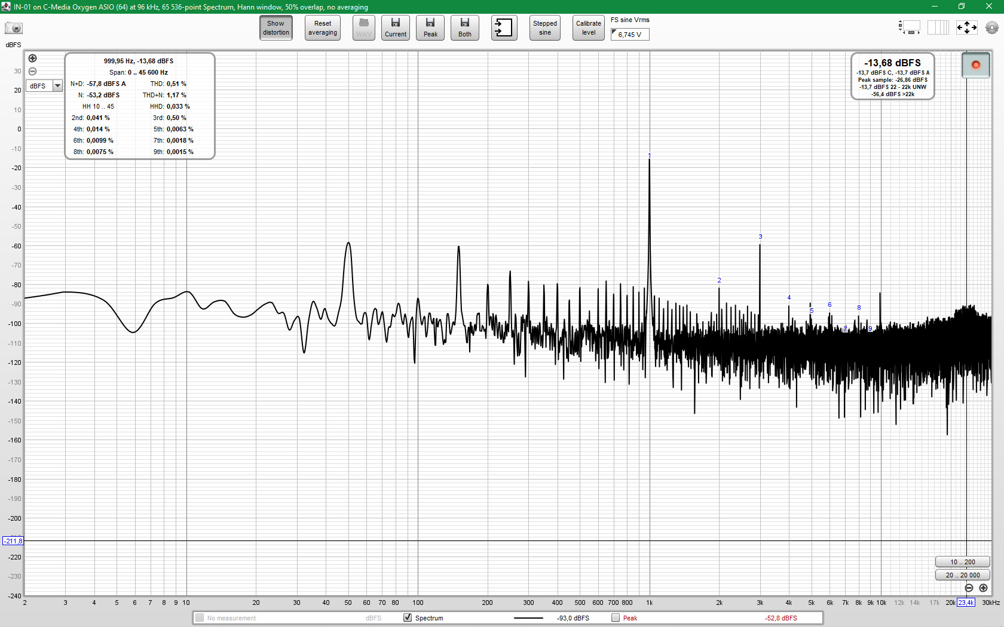Set frequency range to 20 .. 20 000

tap(963, 575)
